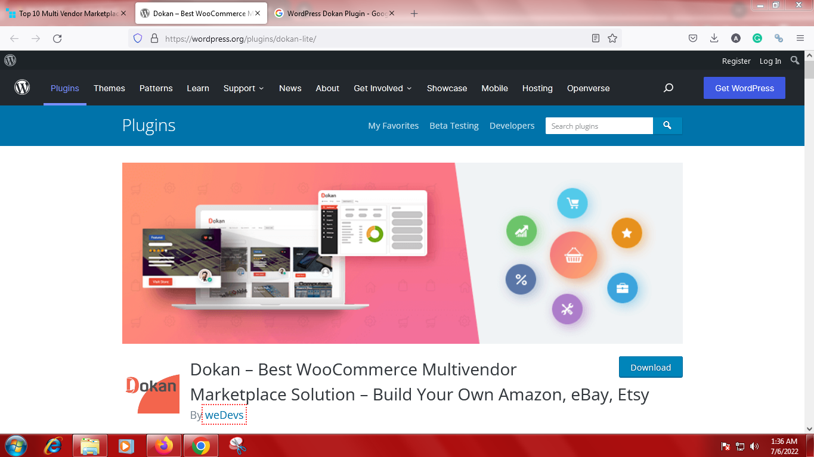The height and width of the screenshot is (457, 814).
Task: Click the network tray icon
Action: coord(740,446)
